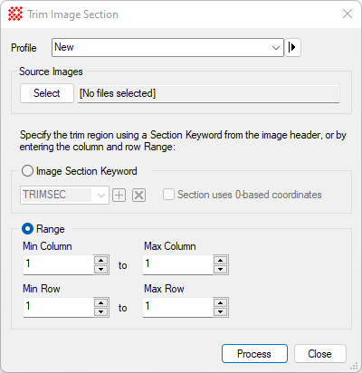Click into the Max Column input field
Viewport: 362px width, 373px height.
pyautogui.click(x=178, y=264)
